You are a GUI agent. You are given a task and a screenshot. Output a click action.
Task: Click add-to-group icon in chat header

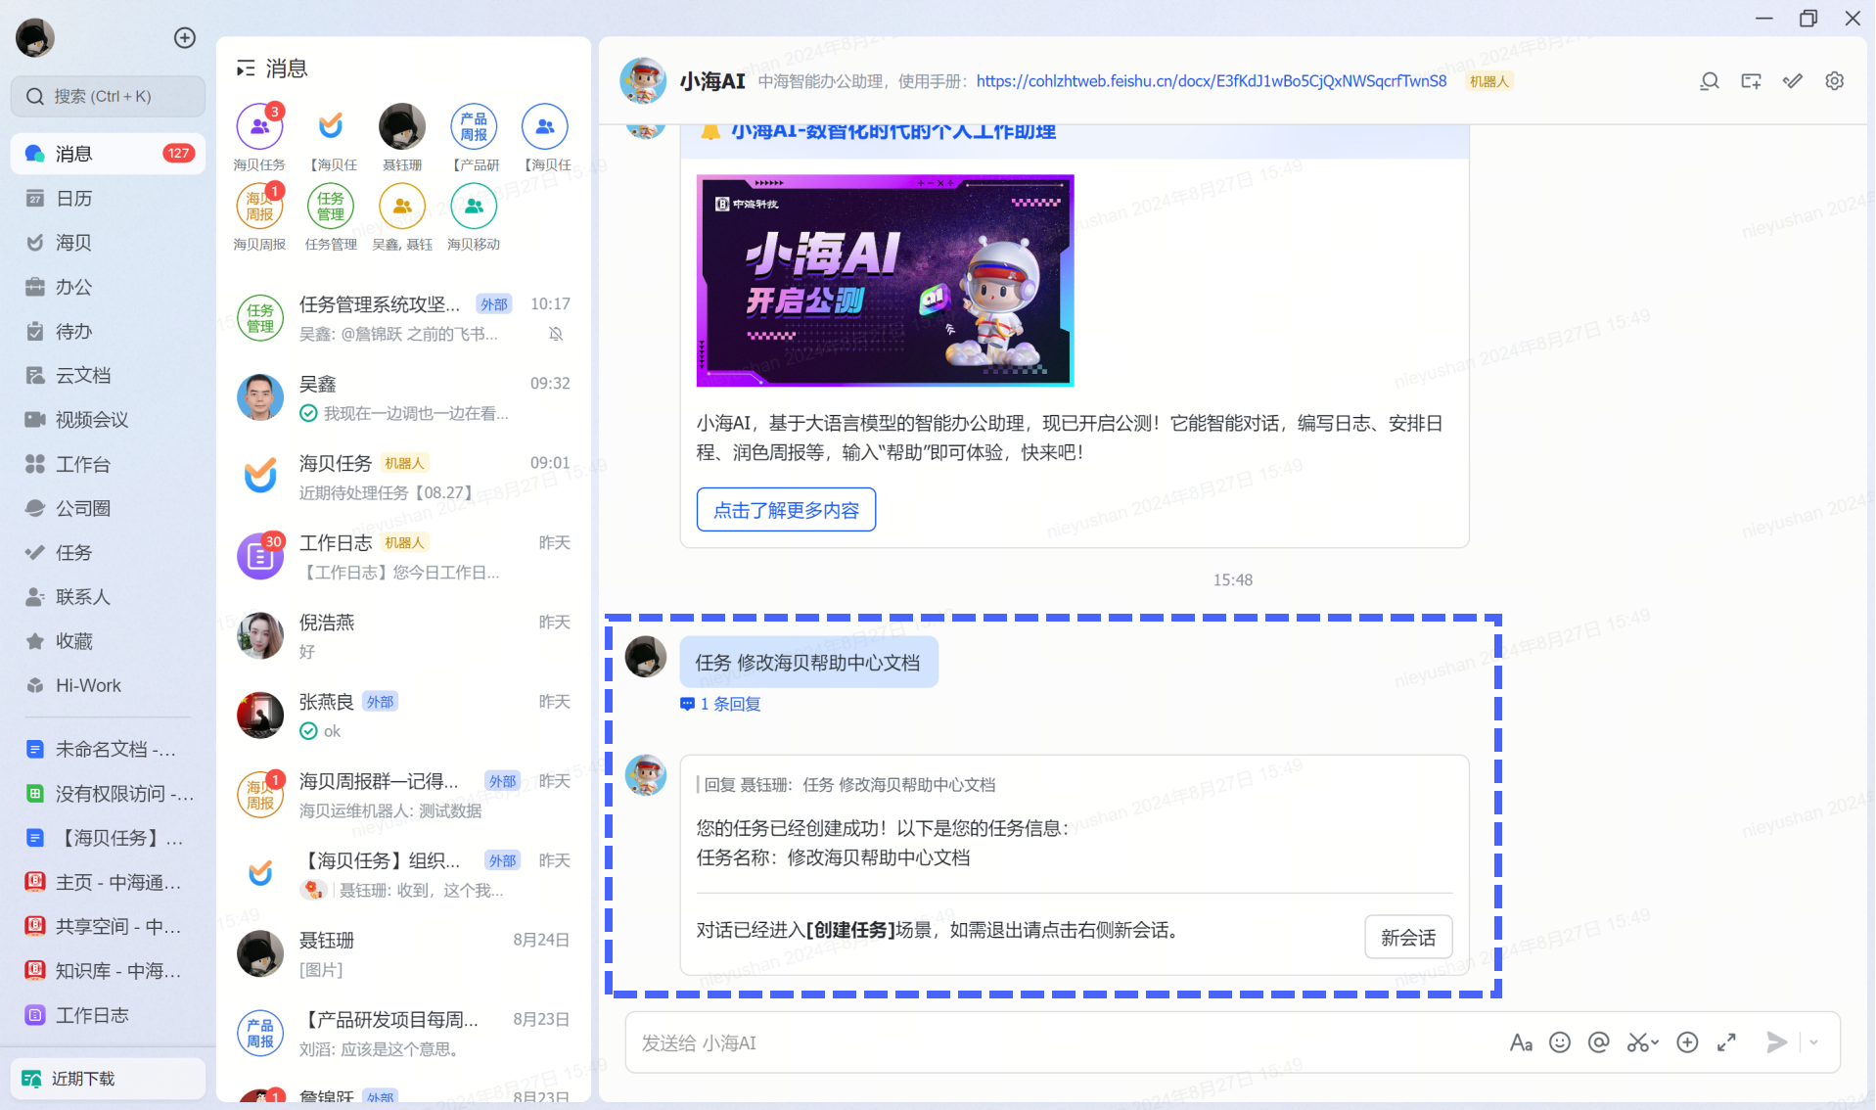coord(1752,81)
